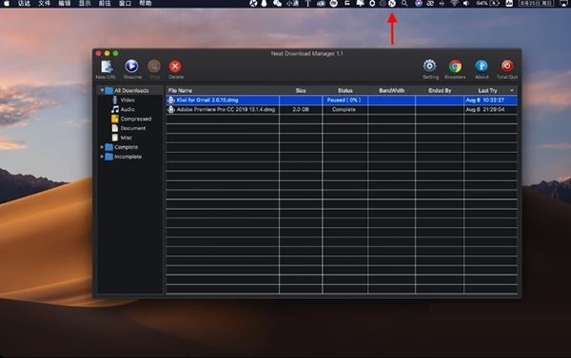Click the Adobe Premiere file icon
Screen dimensions: 571x358
171,109
